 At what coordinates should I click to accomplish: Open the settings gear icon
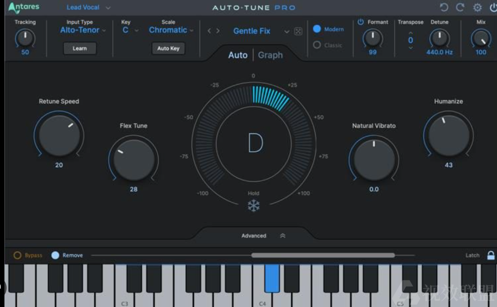point(477,7)
